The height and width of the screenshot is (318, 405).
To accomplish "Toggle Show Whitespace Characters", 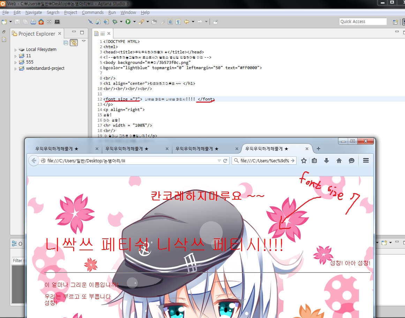I will click(x=178, y=22).
